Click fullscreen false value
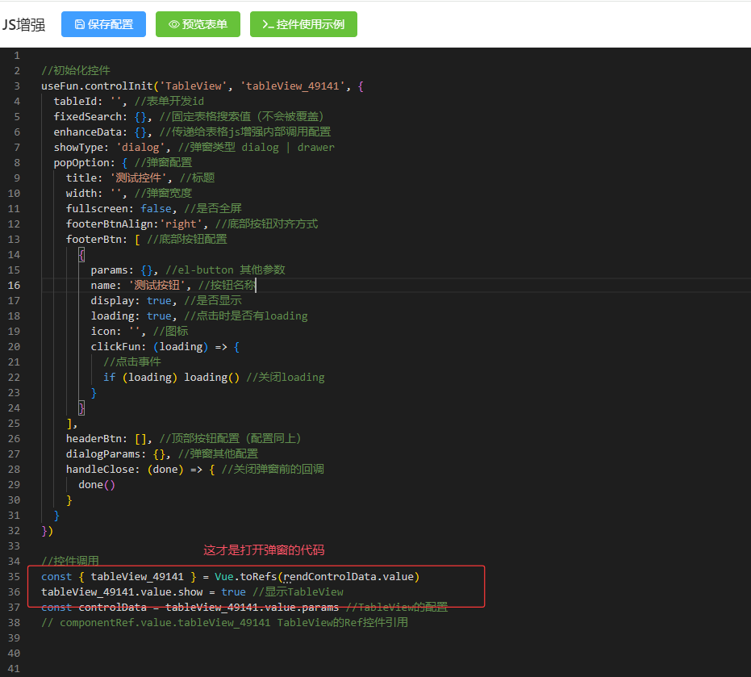This screenshot has width=751, height=677. [156, 208]
